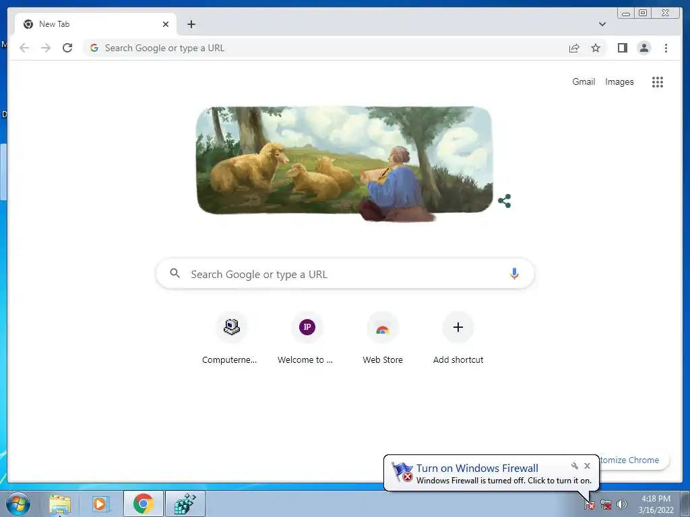Open Chrome's three-dot menu
690x517 pixels.
(666, 48)
